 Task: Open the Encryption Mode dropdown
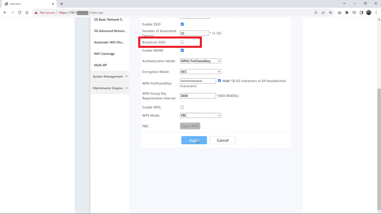[x=200, y=72]
